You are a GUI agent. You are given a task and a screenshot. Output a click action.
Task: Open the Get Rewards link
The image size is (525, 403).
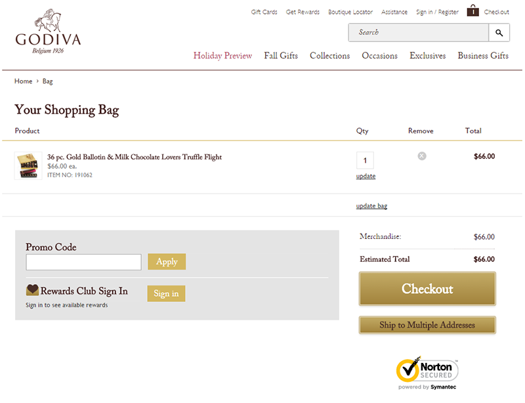(303, 12)
